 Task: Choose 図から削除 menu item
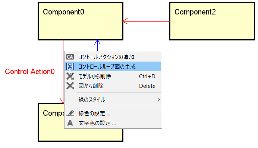113,86
